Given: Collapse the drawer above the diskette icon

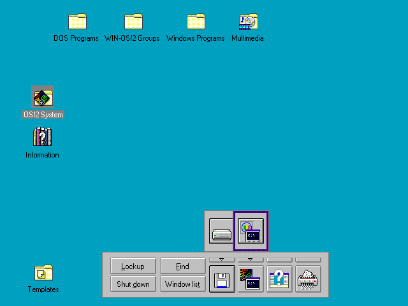Looking at the screenshot, I should pos(222,259).
